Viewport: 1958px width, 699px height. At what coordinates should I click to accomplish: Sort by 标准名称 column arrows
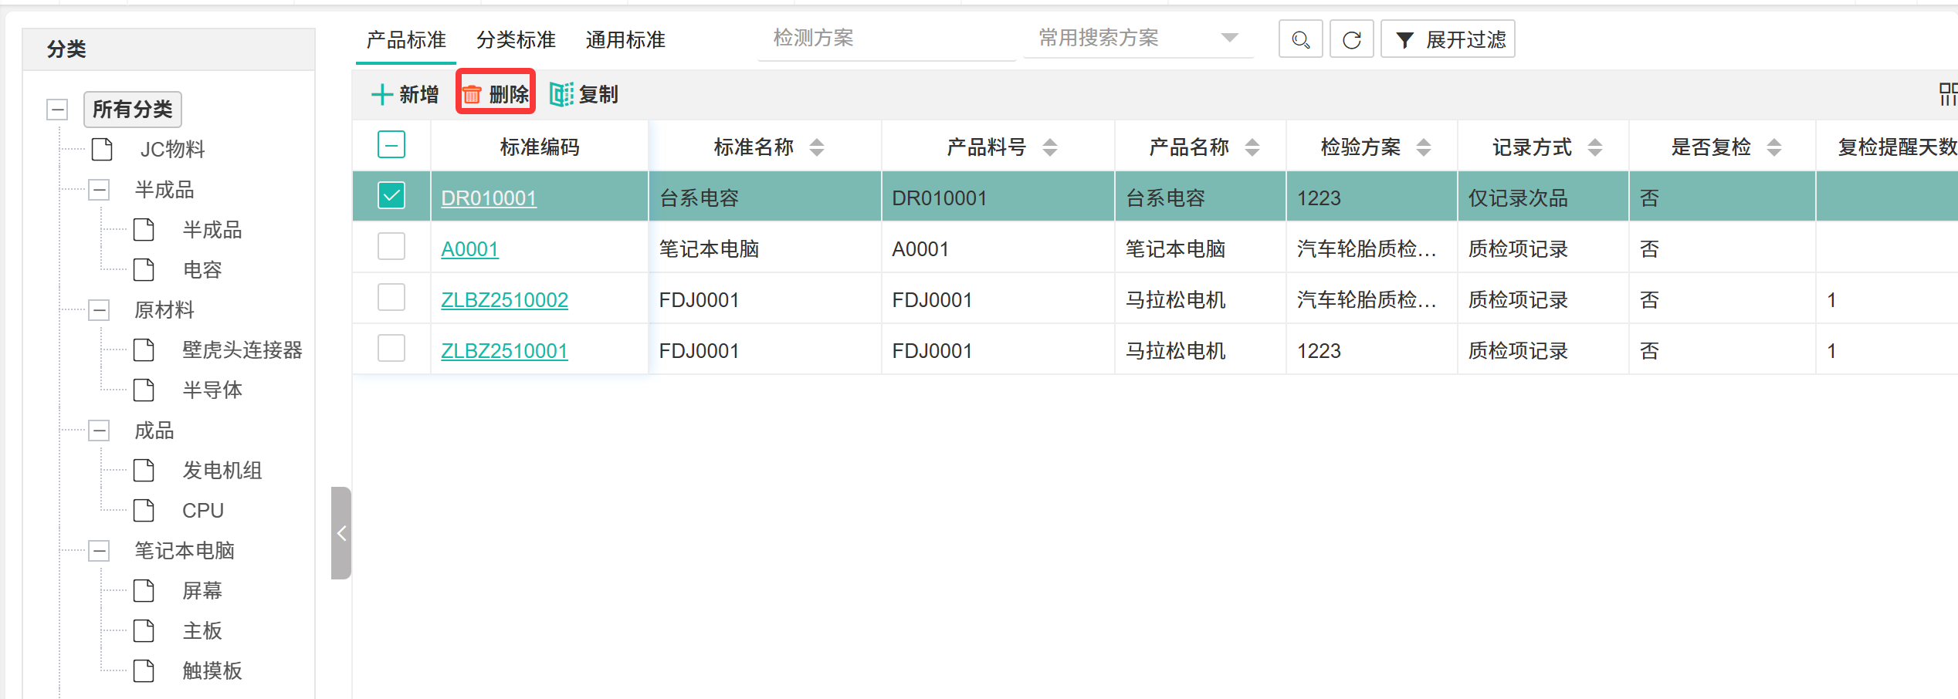(x=817, y=147)
